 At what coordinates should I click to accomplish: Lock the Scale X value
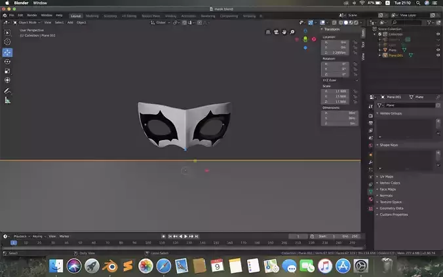pyautogui.click(x=355, y=91)
